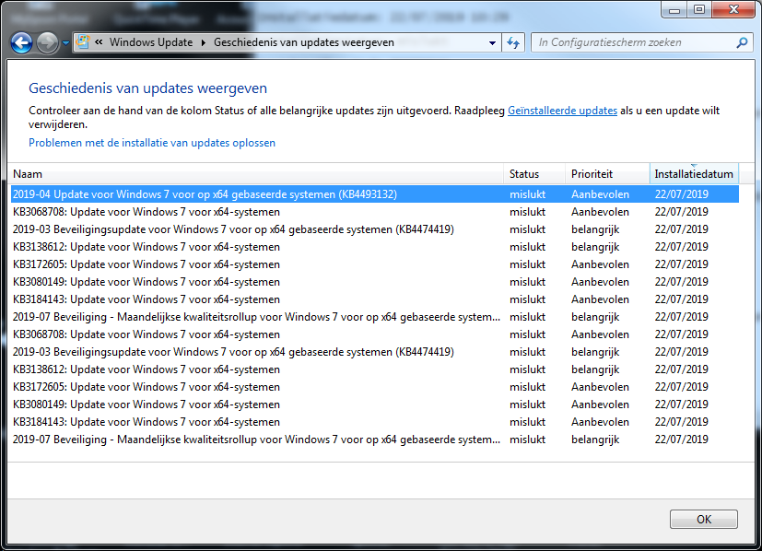
Task: Select the first KB3172605 update row
Action: point(375,264)
